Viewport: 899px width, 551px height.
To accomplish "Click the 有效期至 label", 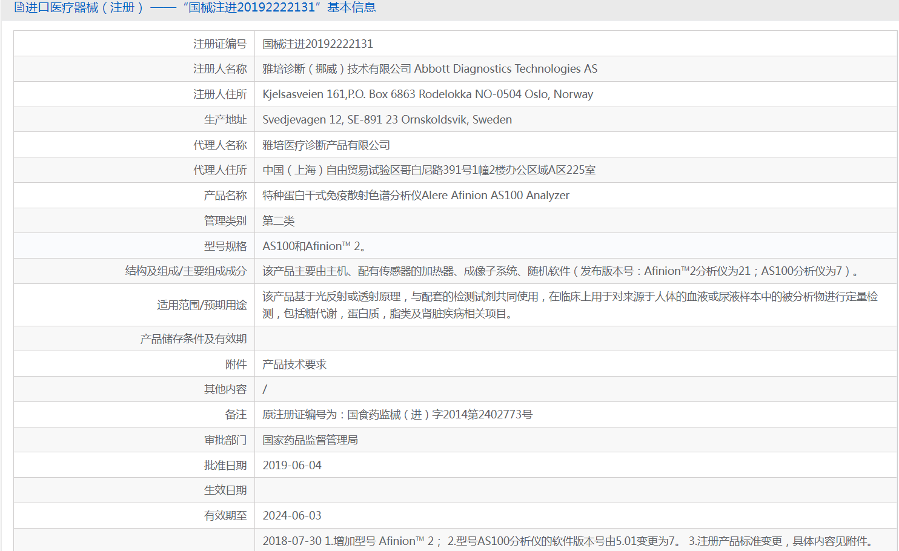I will point(225,516).
